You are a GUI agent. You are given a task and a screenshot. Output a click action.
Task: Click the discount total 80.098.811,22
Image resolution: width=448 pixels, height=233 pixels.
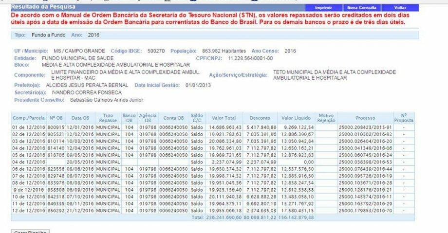click(260, 217)
